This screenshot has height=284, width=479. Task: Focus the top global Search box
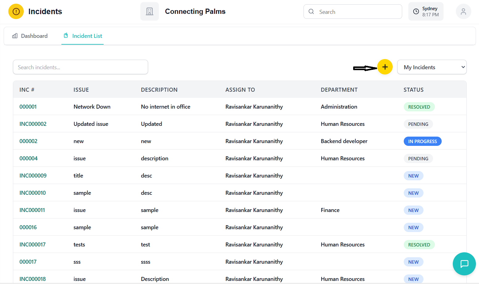[358, 12]
